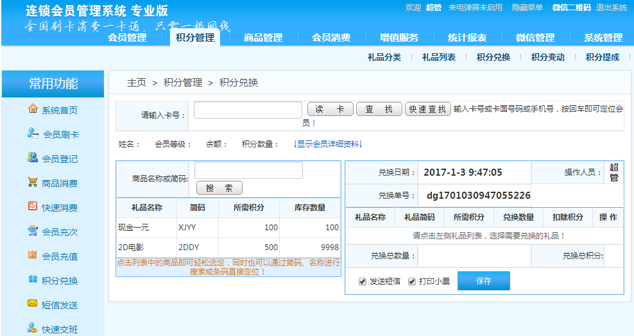Click the blue 保存 button
The image size is (634, 336).
483,281
